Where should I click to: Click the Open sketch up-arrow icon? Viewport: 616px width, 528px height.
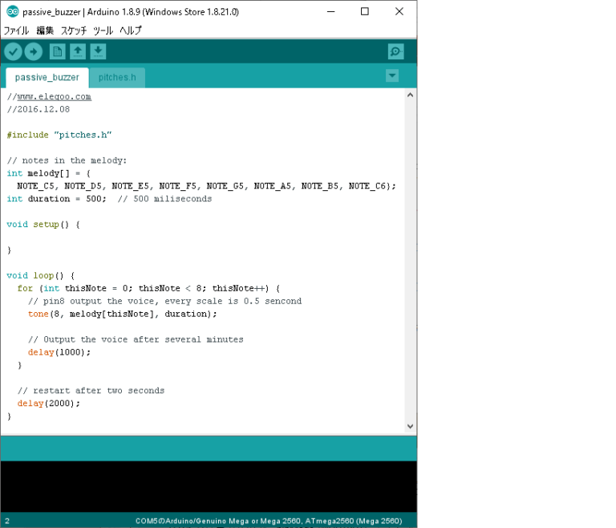coord(78,51)
